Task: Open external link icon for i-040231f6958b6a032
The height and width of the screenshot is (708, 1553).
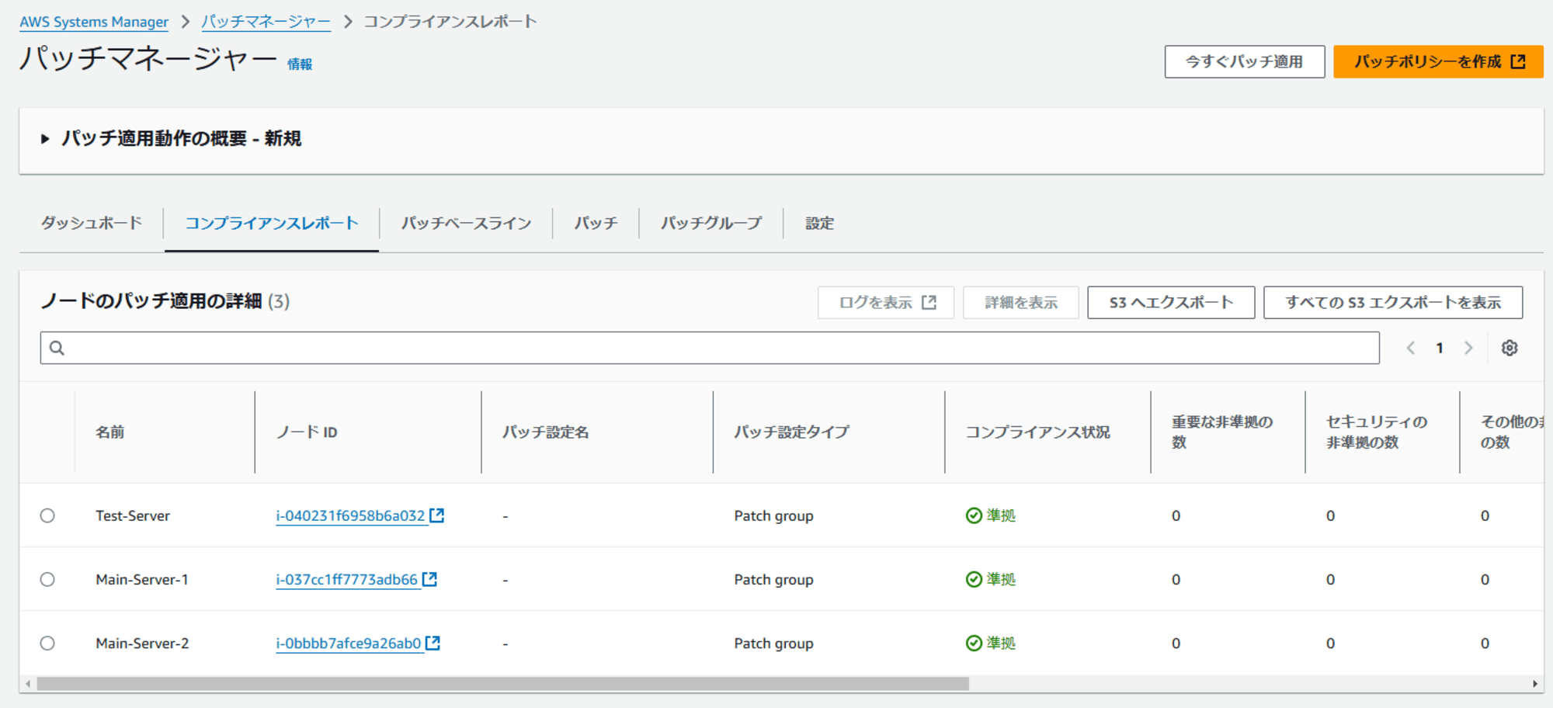Action: pyautogui.click(x=437, y=515)
